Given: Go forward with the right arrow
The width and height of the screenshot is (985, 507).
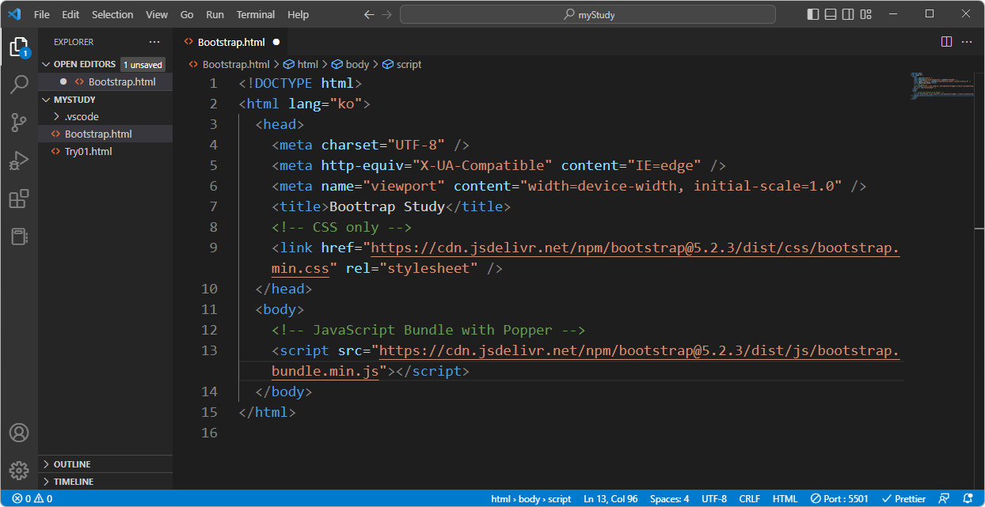Looking at the screenshot, I should click(x=387, y=14).
